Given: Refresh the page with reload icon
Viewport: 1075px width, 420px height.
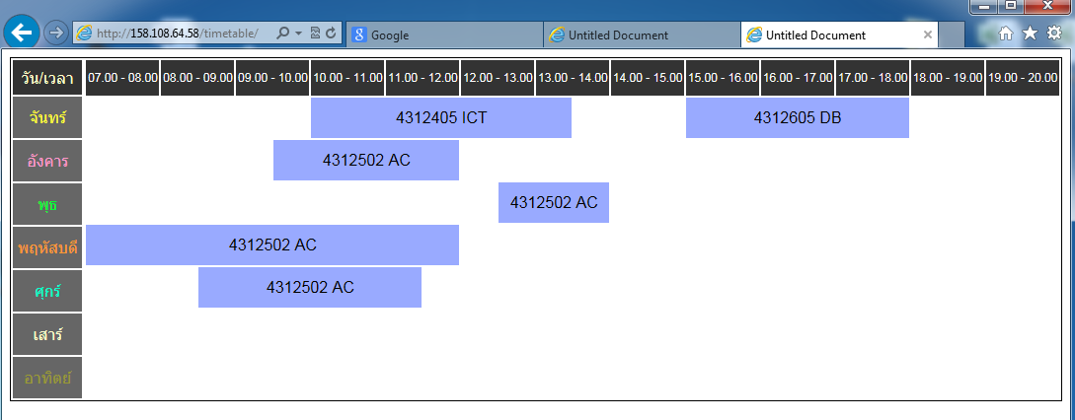Looking at the screenshot, I should pos(331,34).
